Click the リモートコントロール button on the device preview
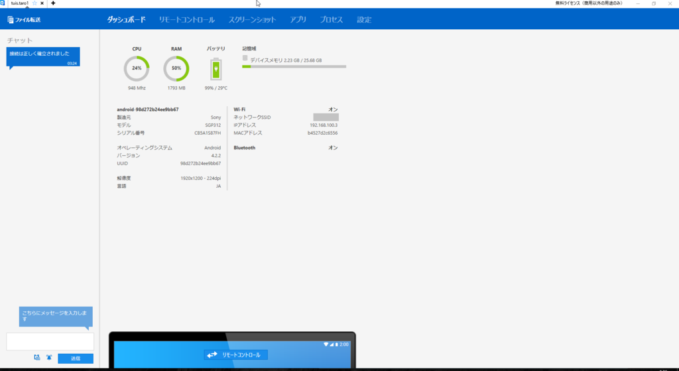This screenshot has height=371, width=679. coord(235,355)
